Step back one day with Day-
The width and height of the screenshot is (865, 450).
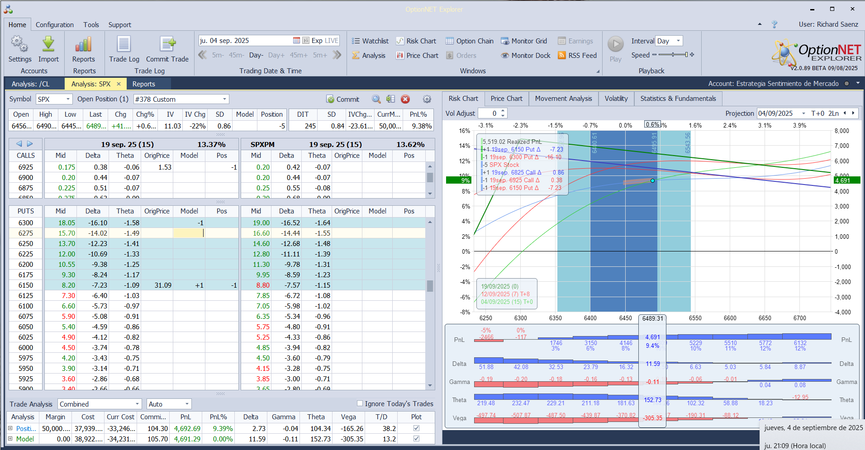click(x=256, y=55)
